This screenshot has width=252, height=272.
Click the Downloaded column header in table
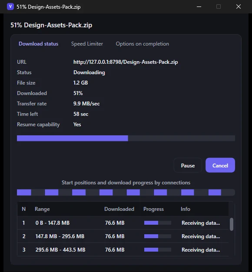pos(119,209)
